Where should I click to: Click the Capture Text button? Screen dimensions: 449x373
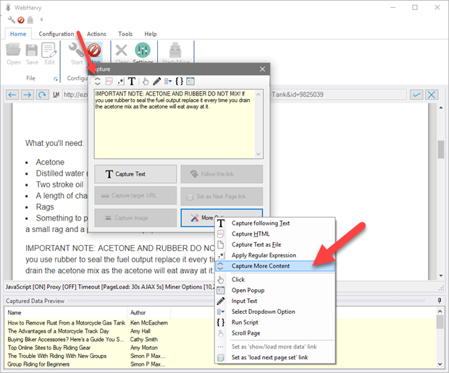[x=135, y=174]
